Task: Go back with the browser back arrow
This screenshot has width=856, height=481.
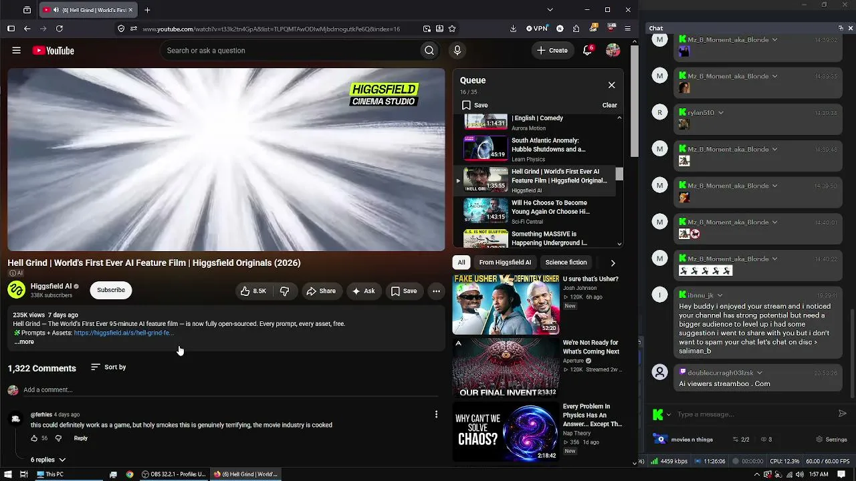Action: point(27,29)
